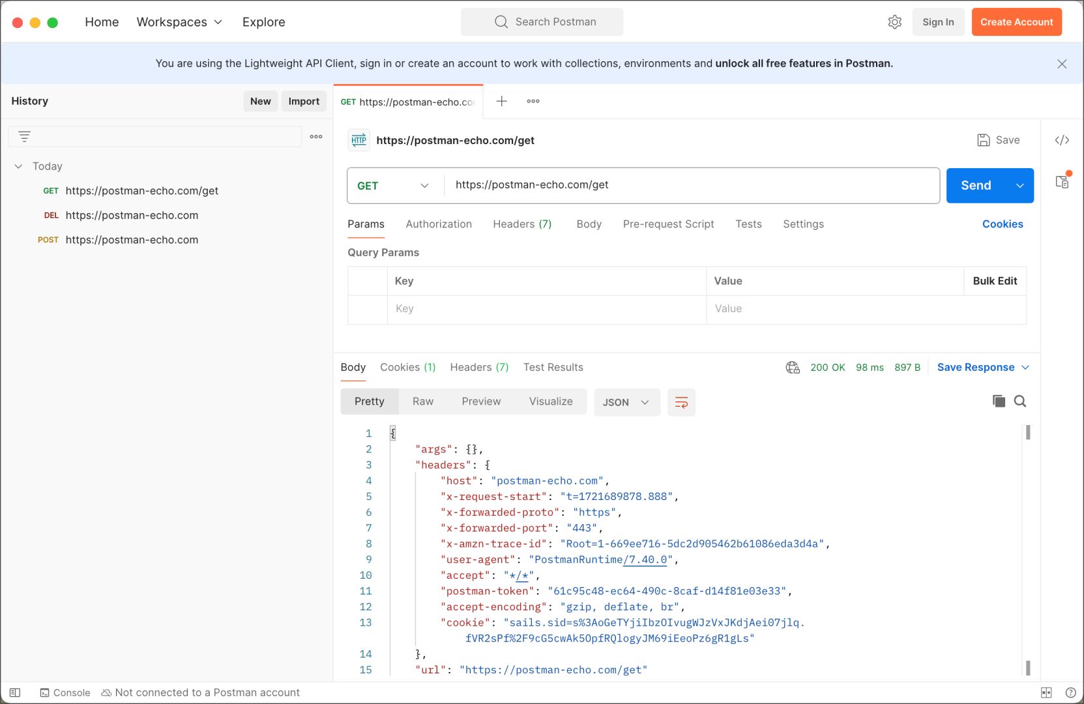Switch response view to Raw
The image size is (1084, 704).
click(422, 402)
